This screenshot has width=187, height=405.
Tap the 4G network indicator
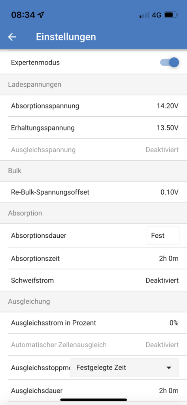(157, 15)
